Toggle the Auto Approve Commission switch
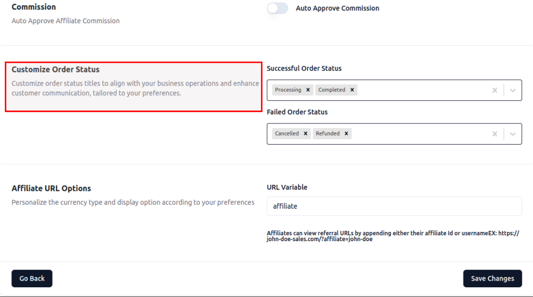The image size is (533, 297). tap(277, 8)
